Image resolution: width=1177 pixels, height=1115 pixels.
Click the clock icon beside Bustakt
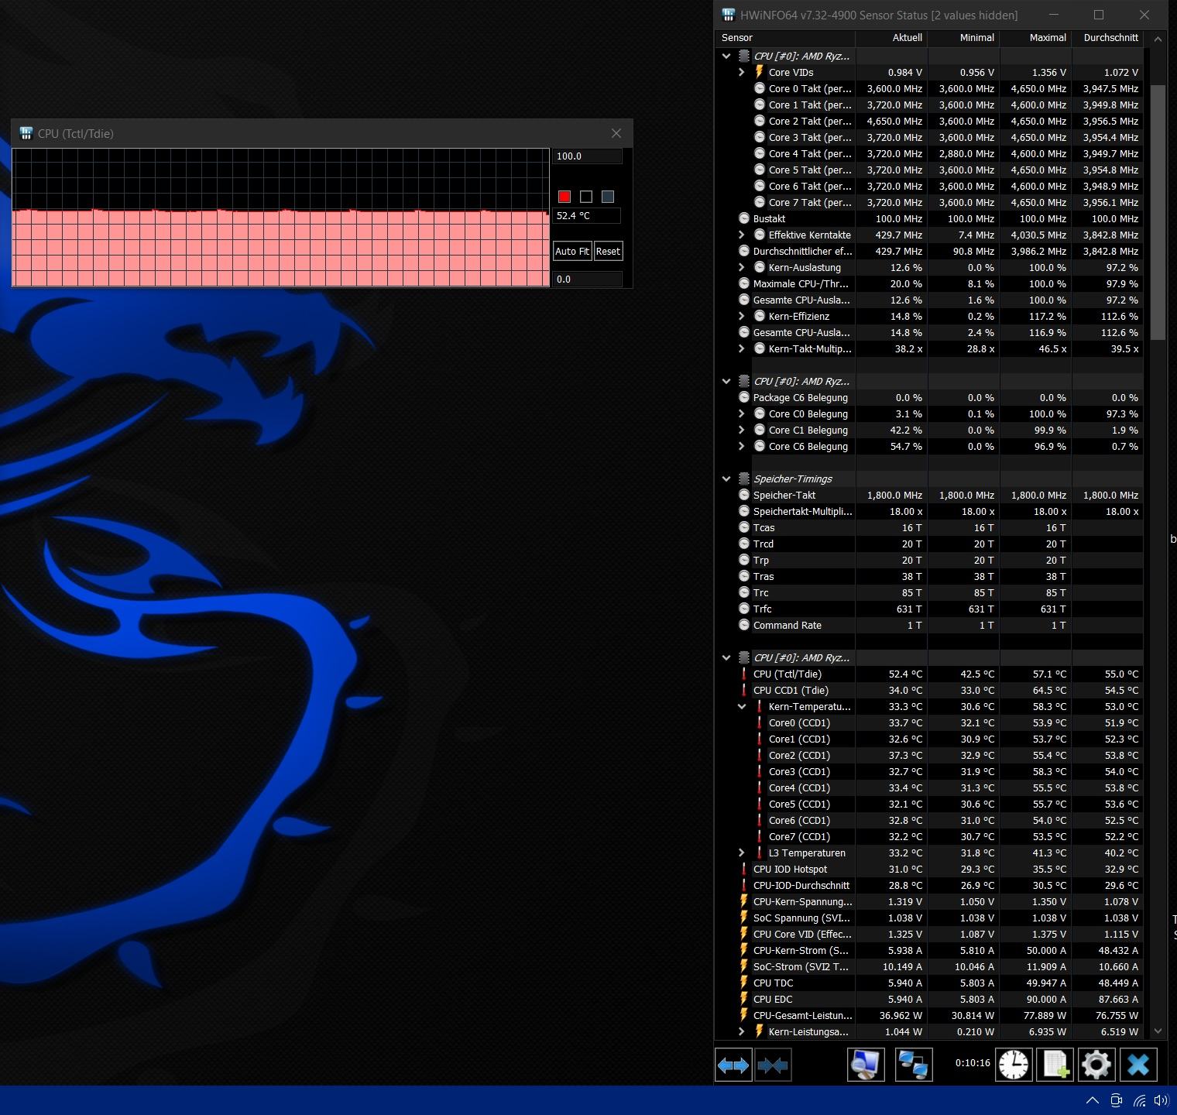[744, 218]
